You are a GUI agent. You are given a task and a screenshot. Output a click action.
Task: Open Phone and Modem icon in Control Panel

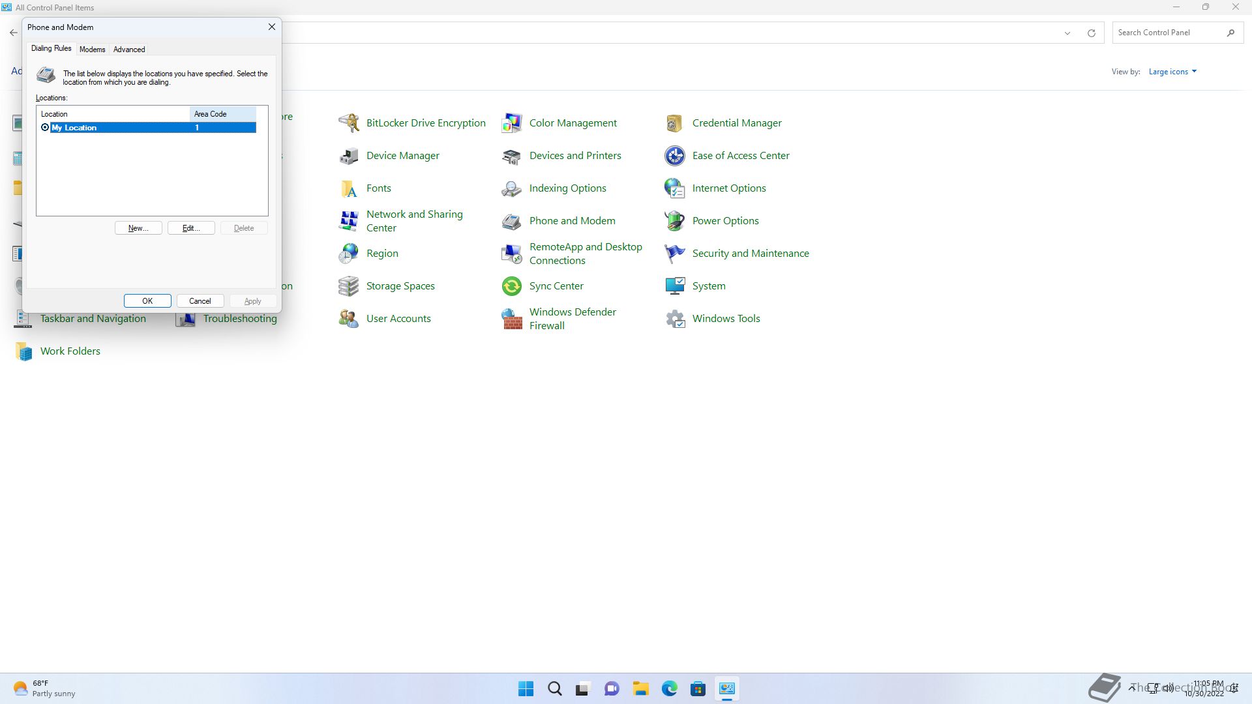(x=512, y=220)
